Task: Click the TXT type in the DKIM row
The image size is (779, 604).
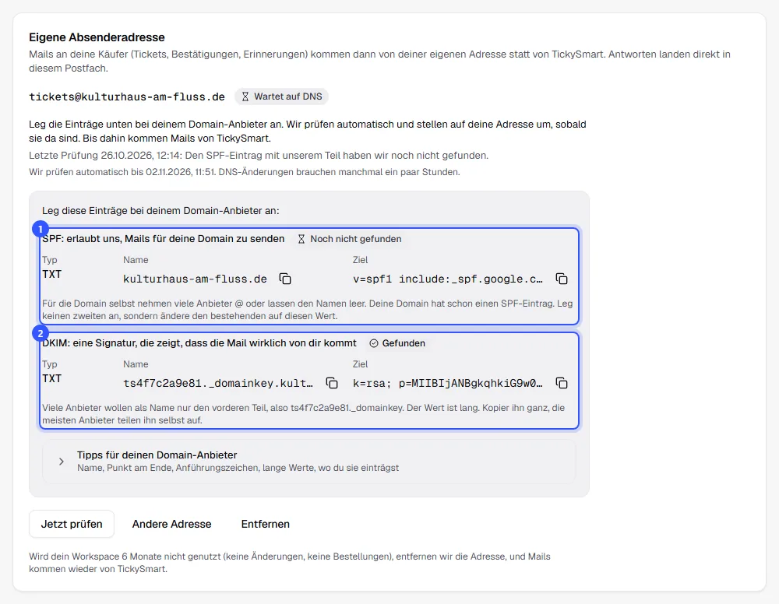Action: [x=52, y=378]
